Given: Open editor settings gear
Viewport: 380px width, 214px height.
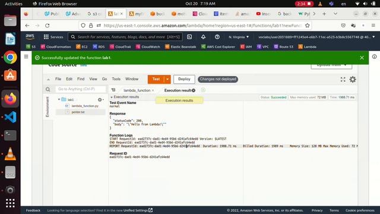Looking at the screenshot, I should click(x=353, y=79).
